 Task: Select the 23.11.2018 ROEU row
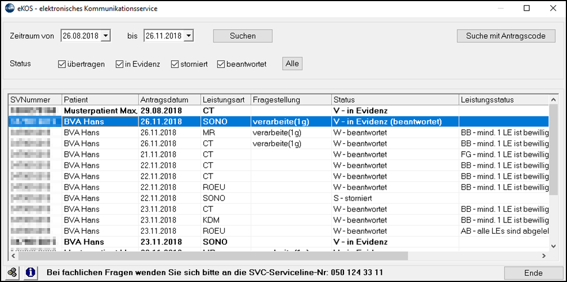coord(279,230)
